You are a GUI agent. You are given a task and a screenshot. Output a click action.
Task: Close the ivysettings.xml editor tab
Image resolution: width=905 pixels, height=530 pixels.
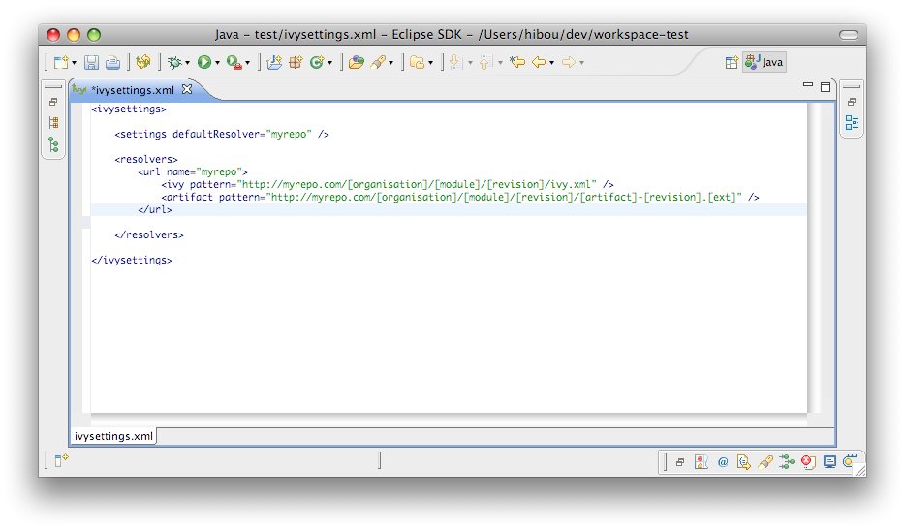(188, 89)
